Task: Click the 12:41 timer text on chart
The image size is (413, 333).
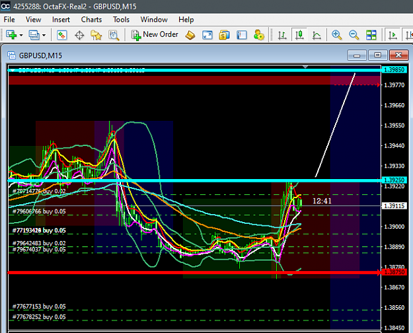Action: click(322, 201)
